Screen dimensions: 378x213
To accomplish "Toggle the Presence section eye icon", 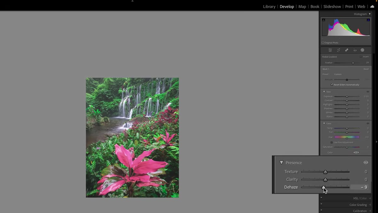I will [366, 163].
